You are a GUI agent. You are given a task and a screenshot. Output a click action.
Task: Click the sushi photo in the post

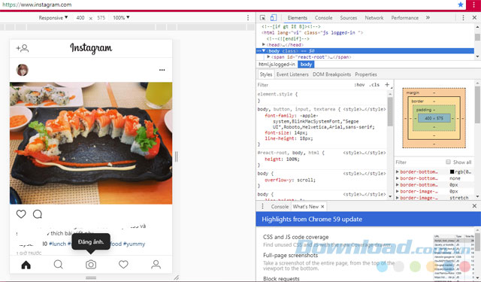coord(91,143)
